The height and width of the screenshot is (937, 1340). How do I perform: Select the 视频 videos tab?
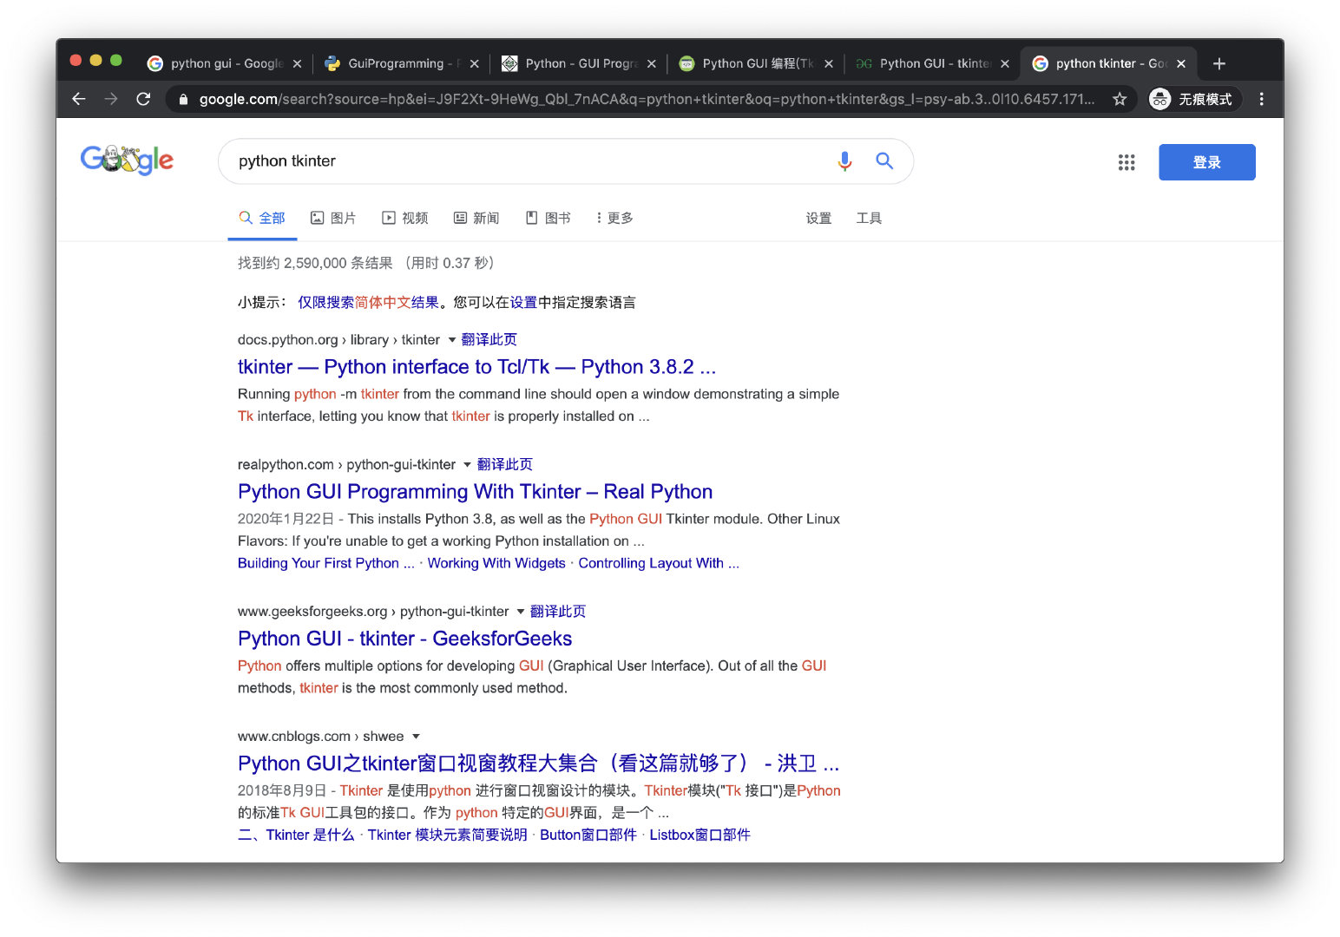coord(405,218)
